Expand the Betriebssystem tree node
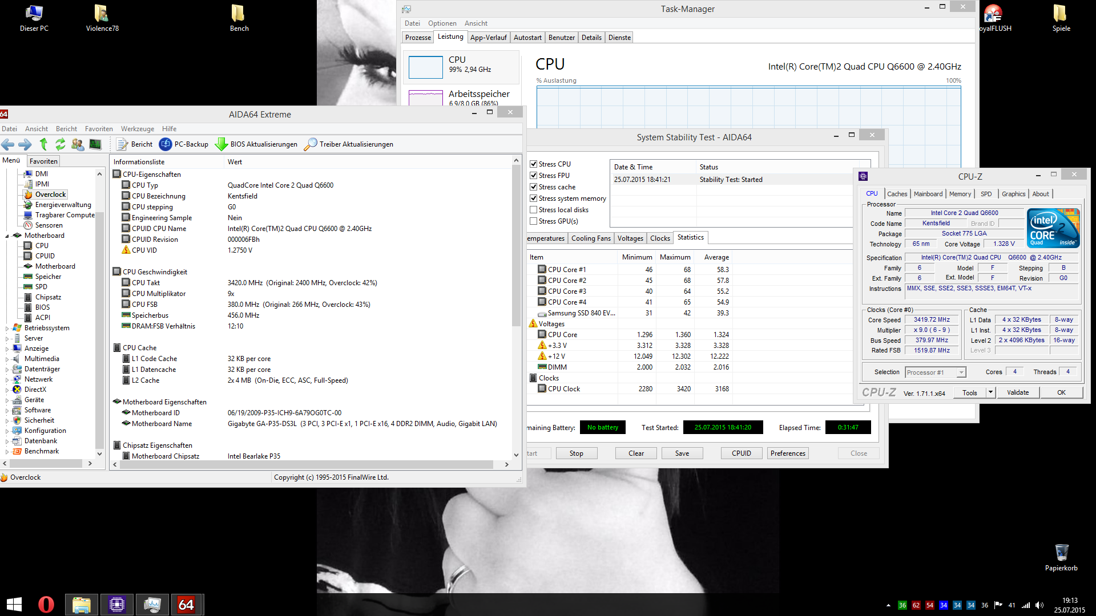Image resolution: width=1096 pixels, height=616 pixels. (7, 329)
